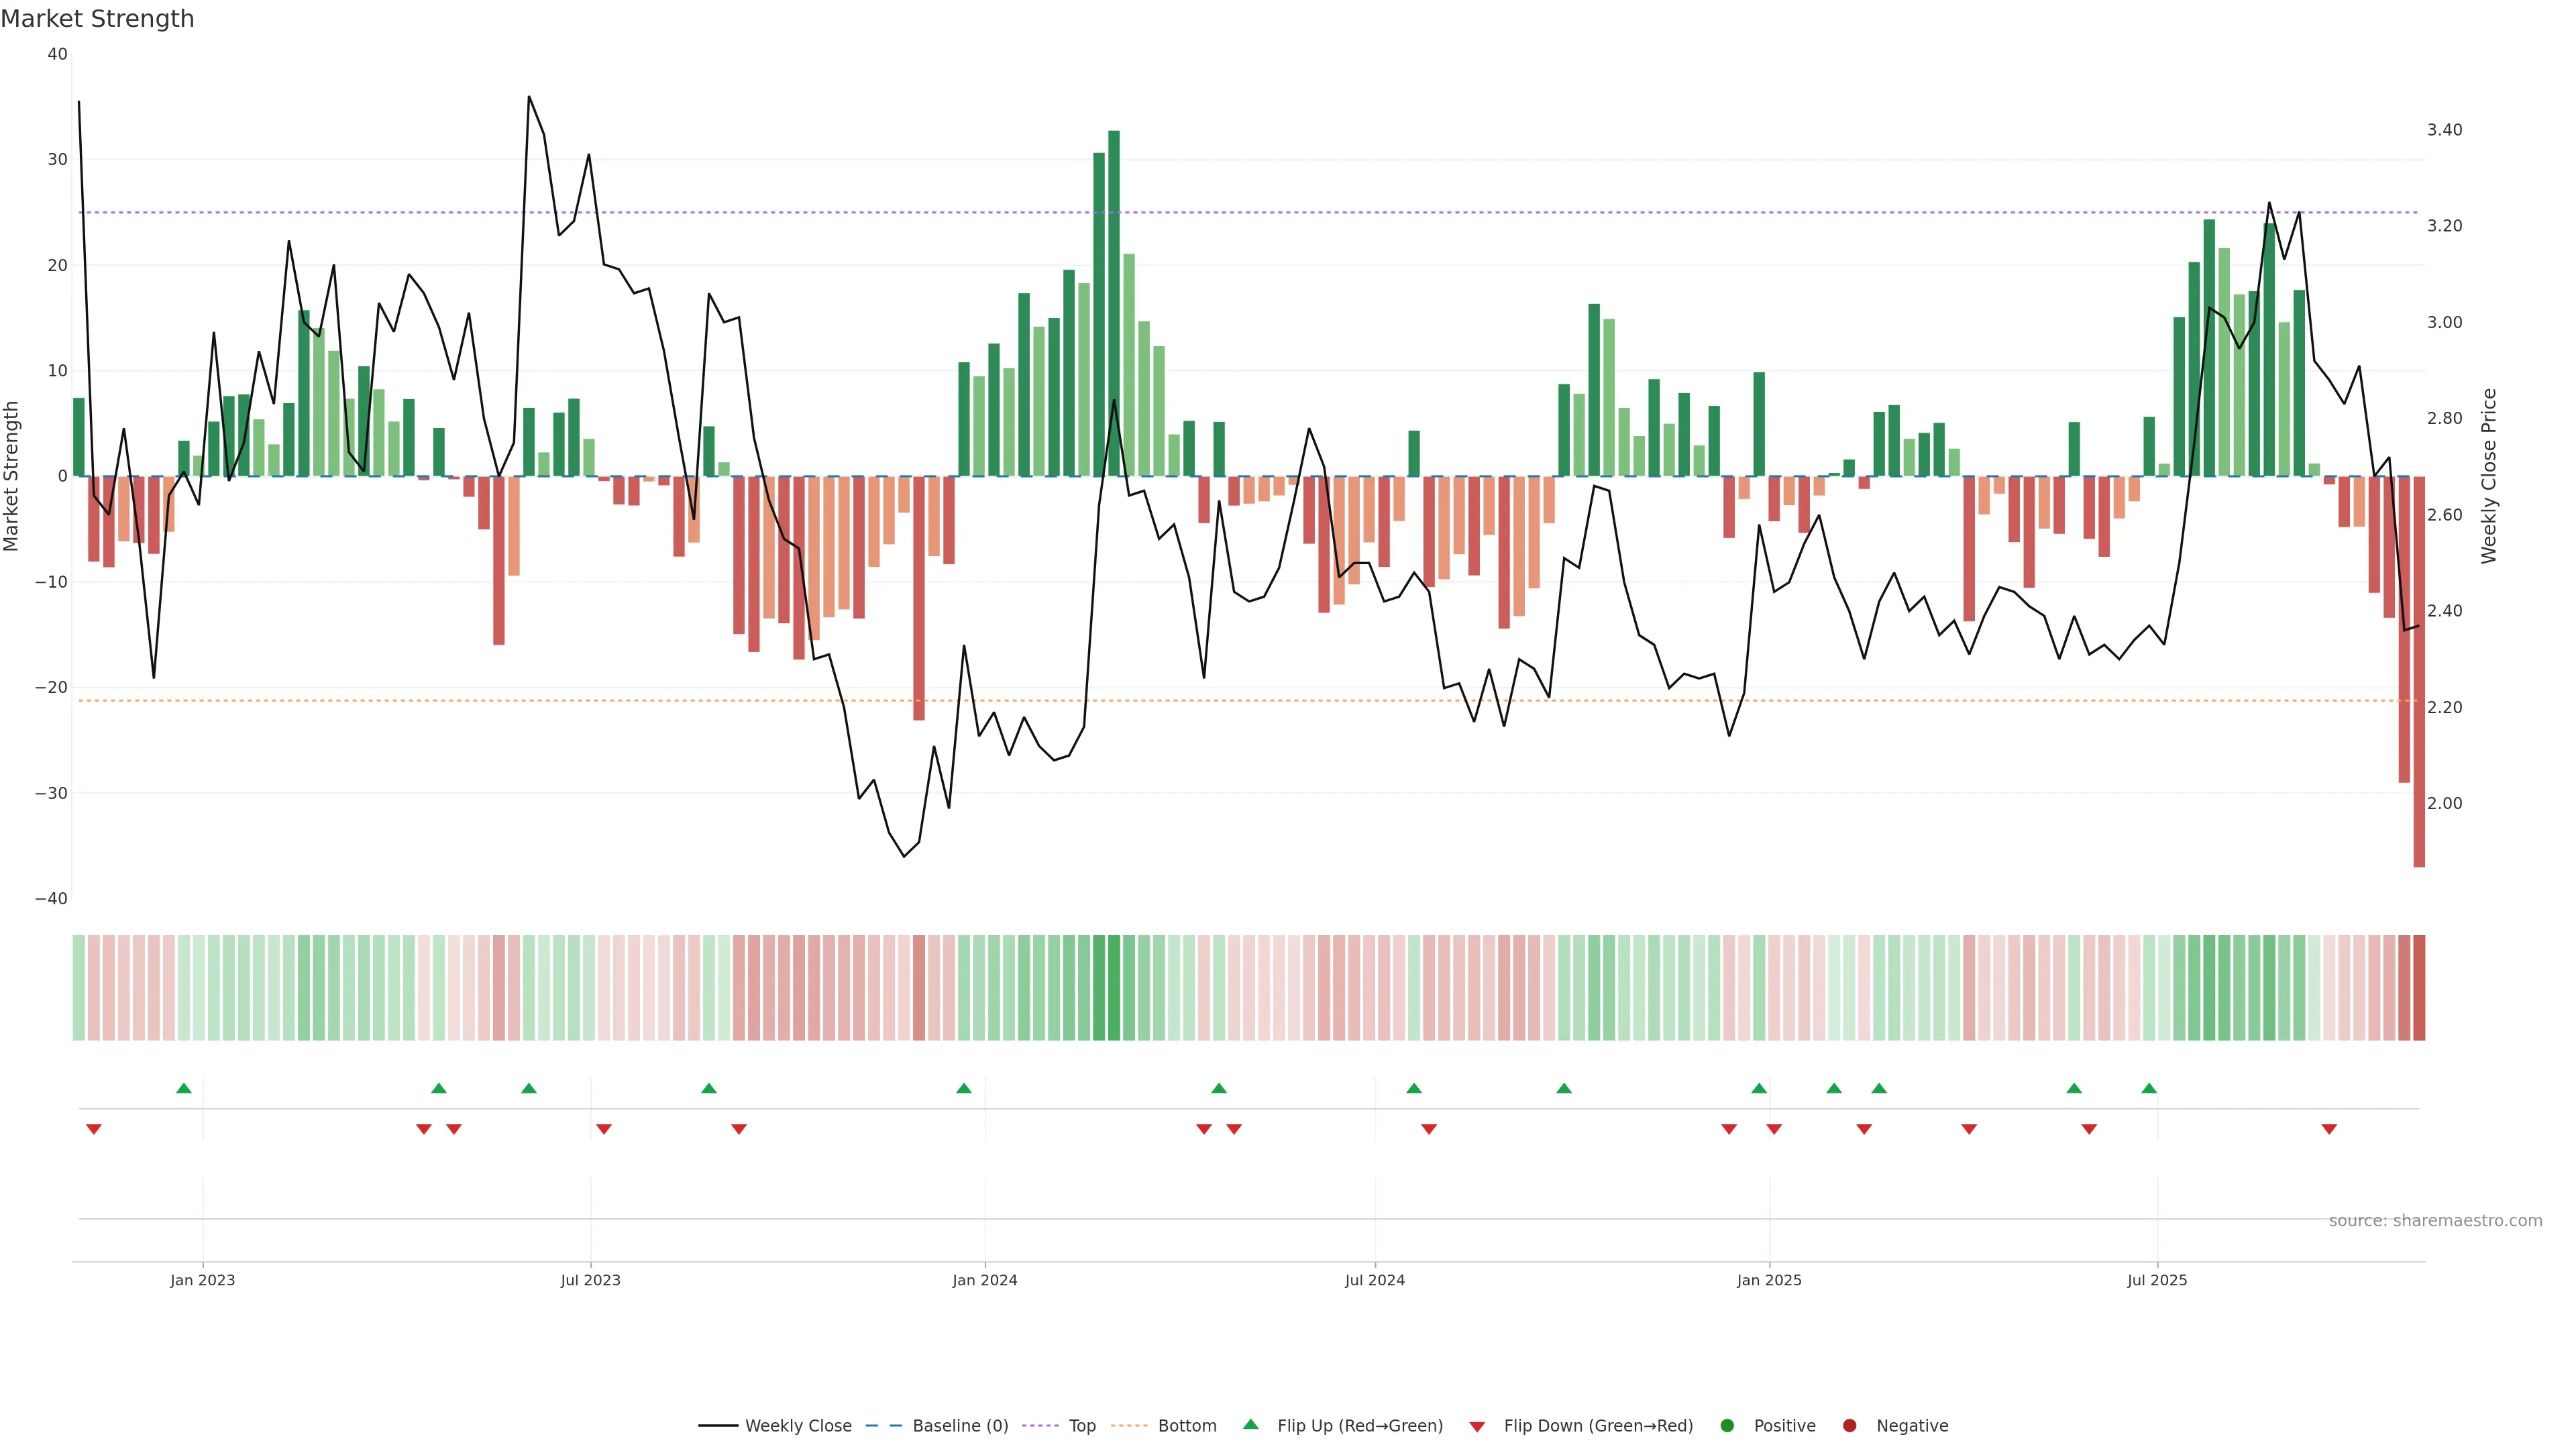Click the last green flip-up triangle near Jul 2025
2576x1449 pixels.
[2149, 1088]
